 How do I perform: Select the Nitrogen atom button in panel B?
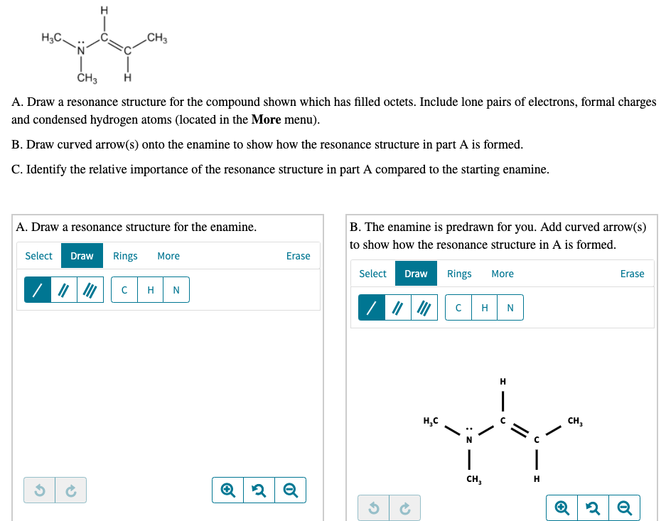[x=510, y=307]
